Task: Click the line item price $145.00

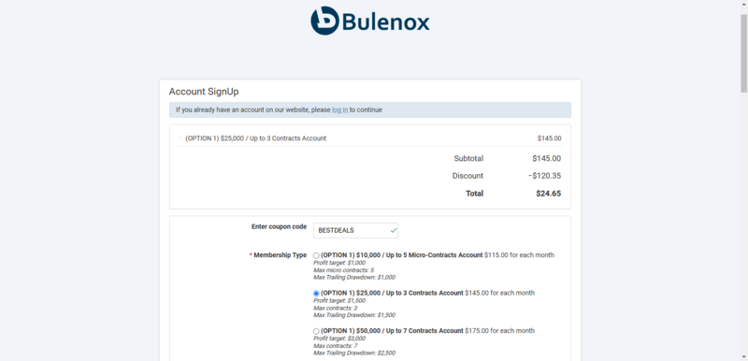Action: [x=549, y=138]
